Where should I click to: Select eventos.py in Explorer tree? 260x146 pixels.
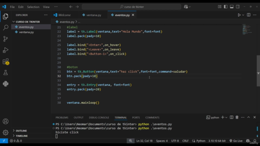click(26, 27)
